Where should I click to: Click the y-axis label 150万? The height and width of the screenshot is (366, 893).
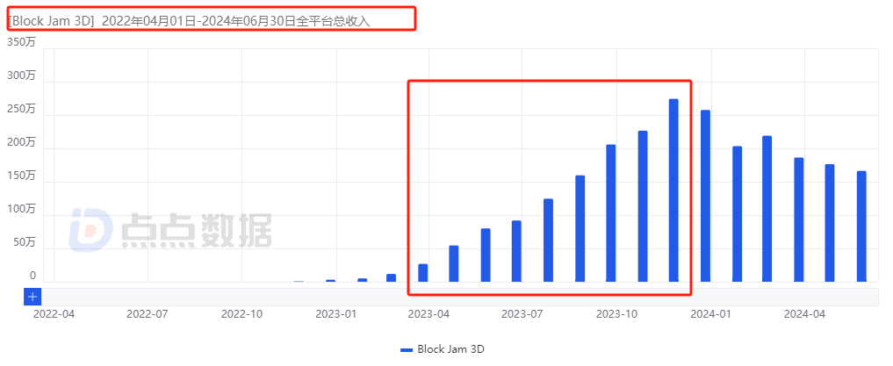(x=22, y=176)
